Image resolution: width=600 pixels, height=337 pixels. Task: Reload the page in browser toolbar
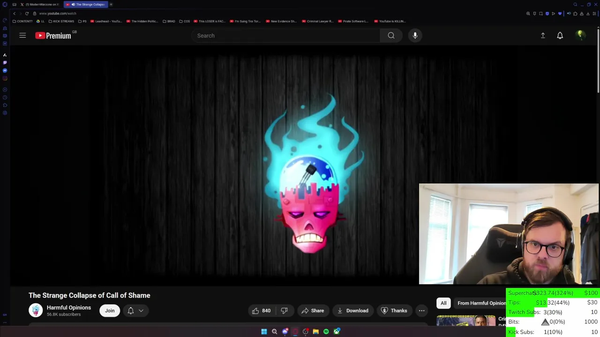pyautogui.click(x=27, y=14)
